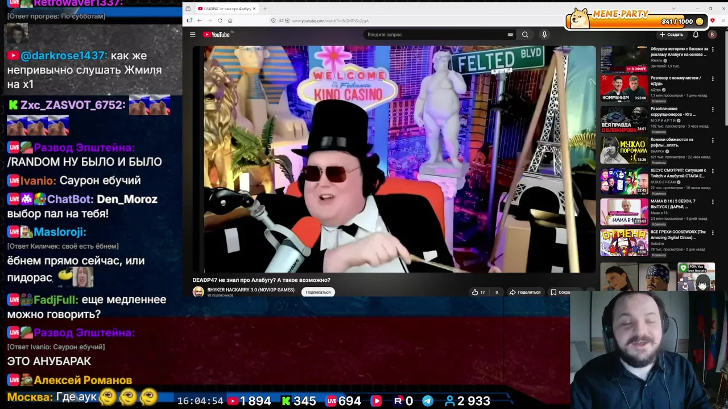Reload the page with the refresh icon

click(220, 20)
